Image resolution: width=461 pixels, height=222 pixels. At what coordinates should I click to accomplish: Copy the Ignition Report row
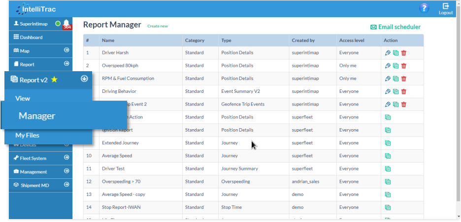coord(388,130)
